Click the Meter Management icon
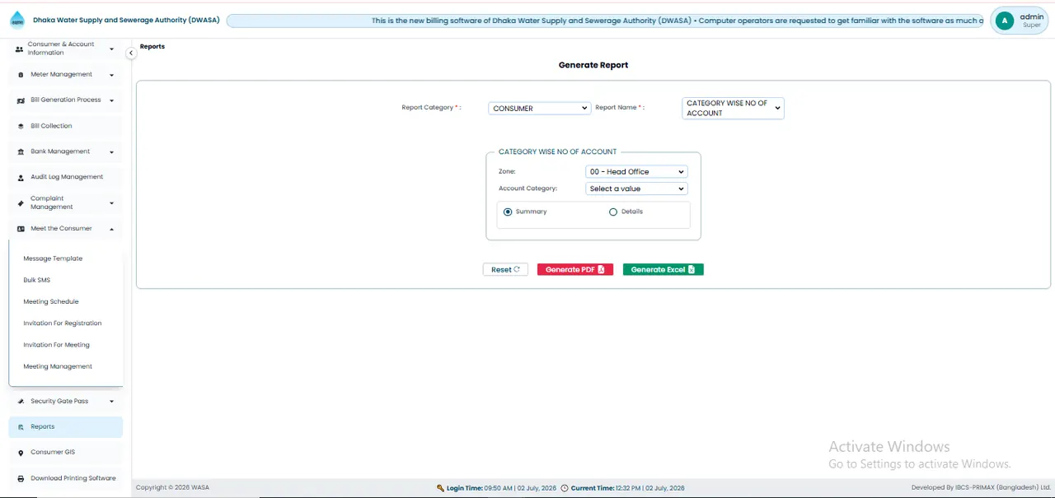 21,75
